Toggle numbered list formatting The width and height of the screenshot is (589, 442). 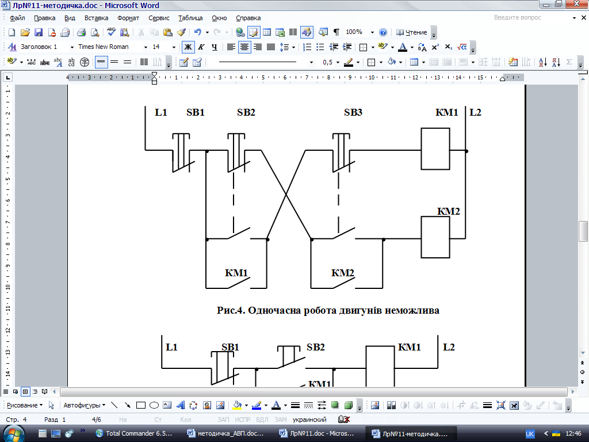(x=307, y=47)
